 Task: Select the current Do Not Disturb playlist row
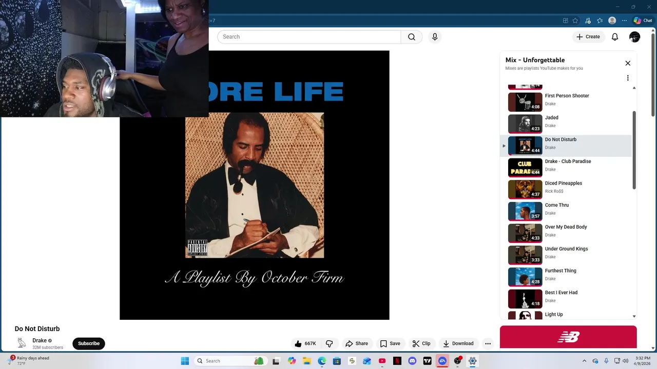tap(566, 146)
